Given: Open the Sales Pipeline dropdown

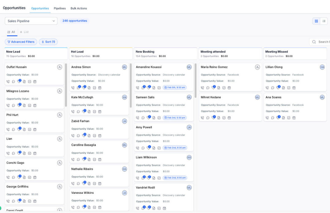Looking at the screenshot, I should tap(31, 21).
